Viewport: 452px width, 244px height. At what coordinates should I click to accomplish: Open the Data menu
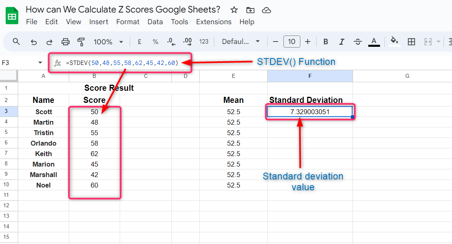[155, 22]
